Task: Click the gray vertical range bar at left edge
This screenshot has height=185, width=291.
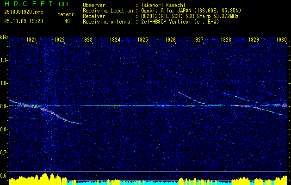Action: coord(9,107)
